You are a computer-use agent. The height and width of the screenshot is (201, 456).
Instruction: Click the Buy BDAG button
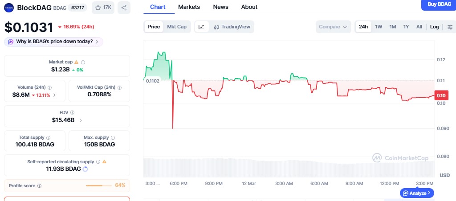(x=438, y=4)
